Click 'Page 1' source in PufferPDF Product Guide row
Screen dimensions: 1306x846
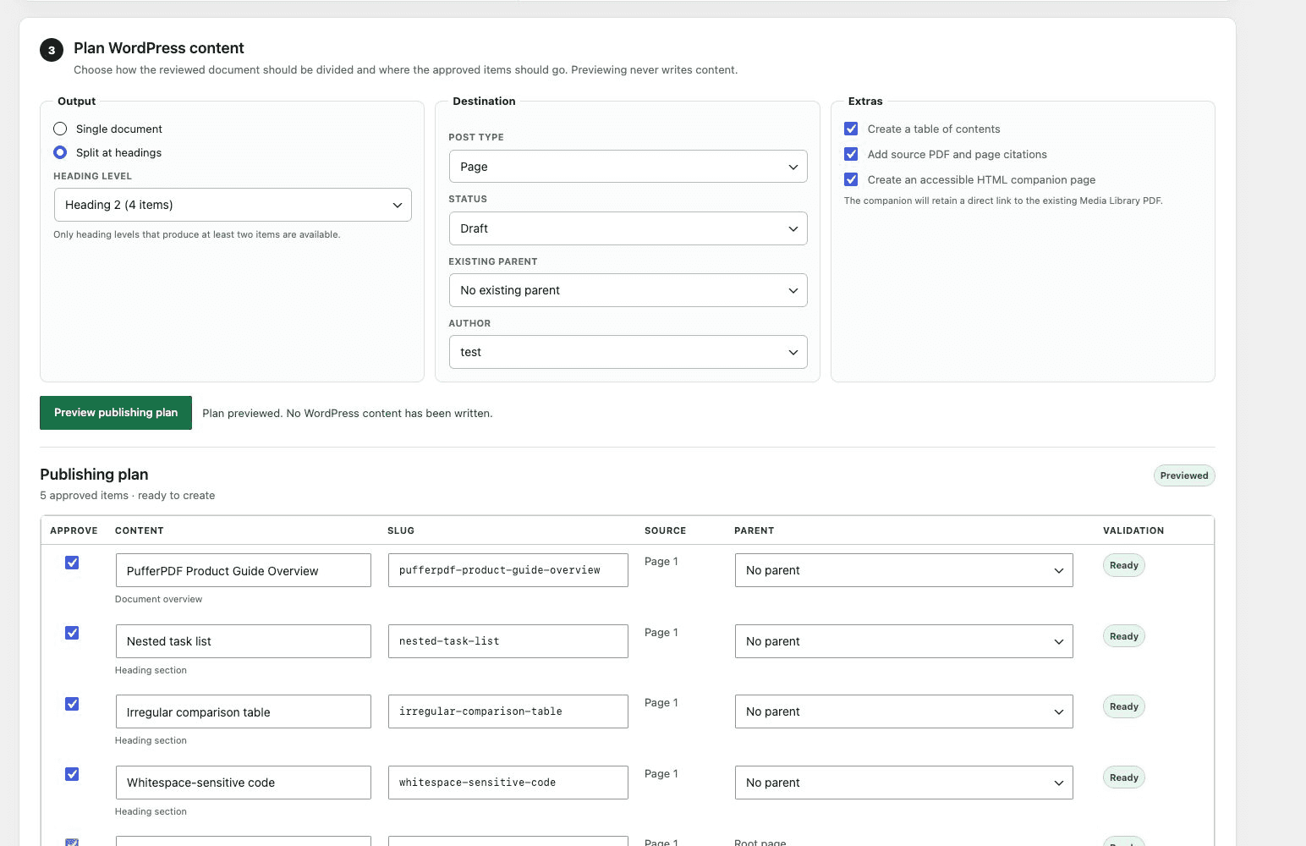[x=661, y=561]
